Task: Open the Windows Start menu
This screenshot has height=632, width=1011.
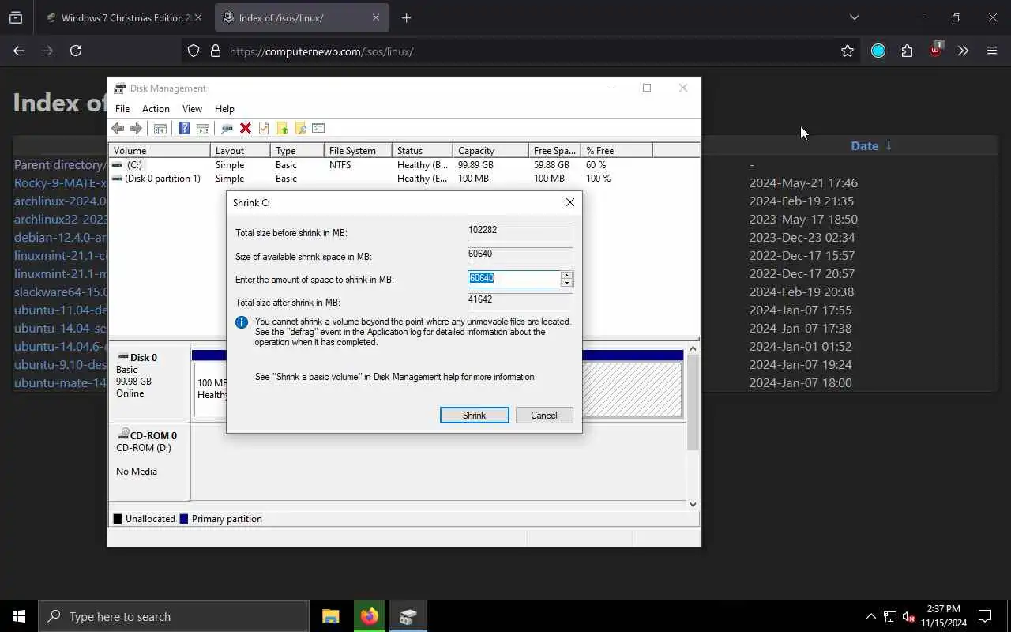Action: (x=19, y=617)
